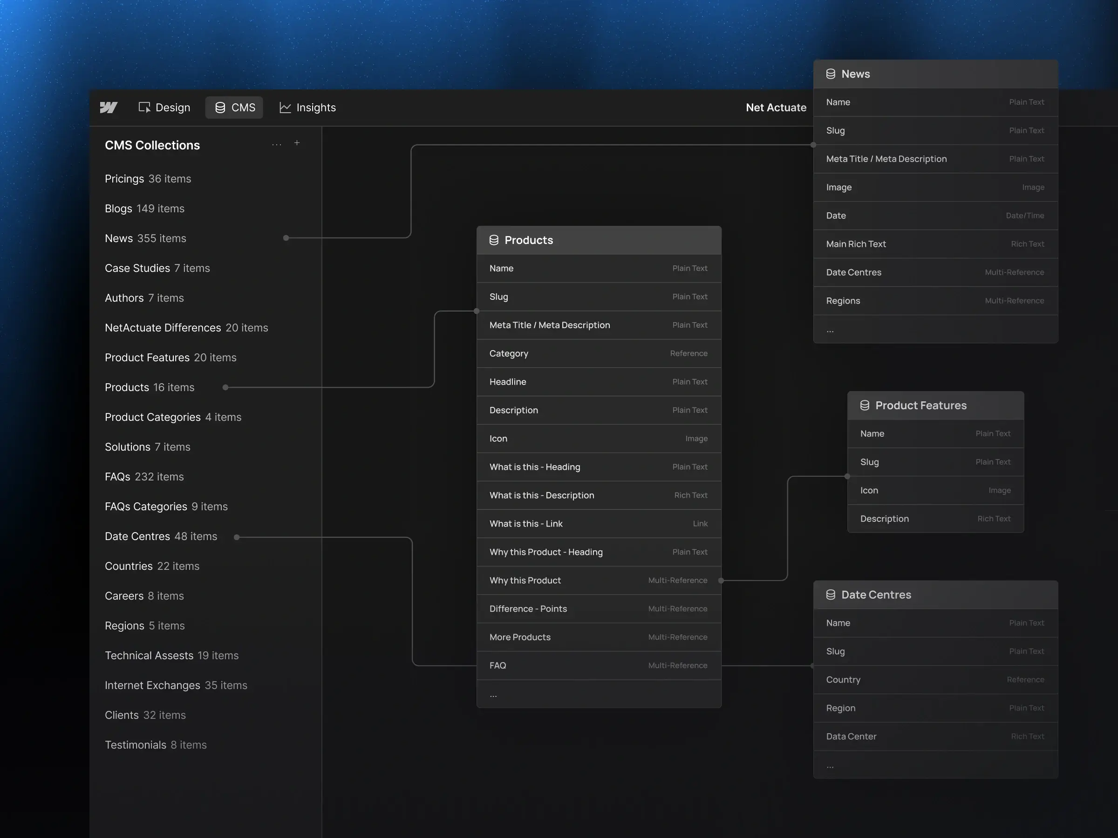Click the News card database icon
The image size is (1118, 838).
pos(831,74)
